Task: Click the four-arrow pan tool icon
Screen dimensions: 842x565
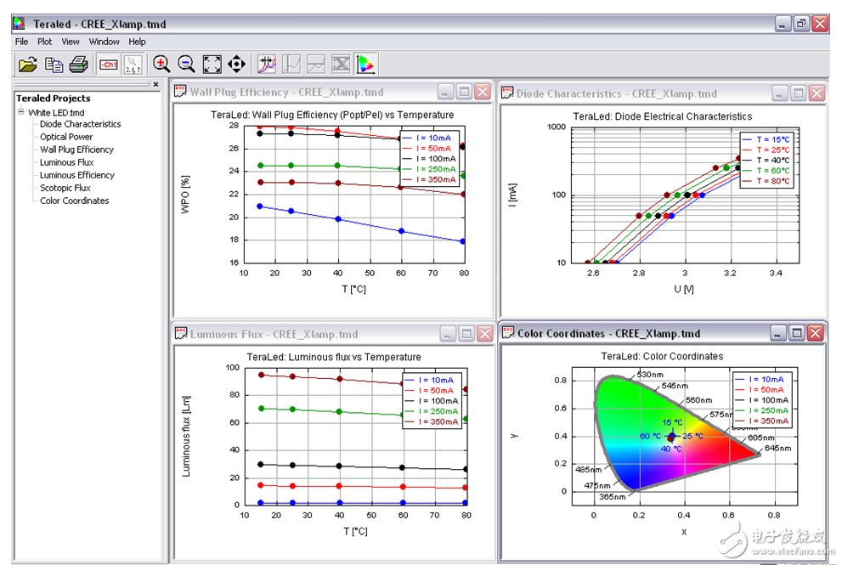Action: tap(237, 64)
